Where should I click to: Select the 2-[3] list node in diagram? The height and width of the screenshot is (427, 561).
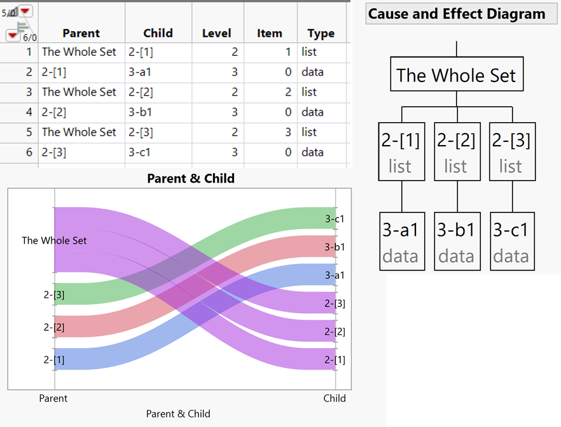coord(511,152)
